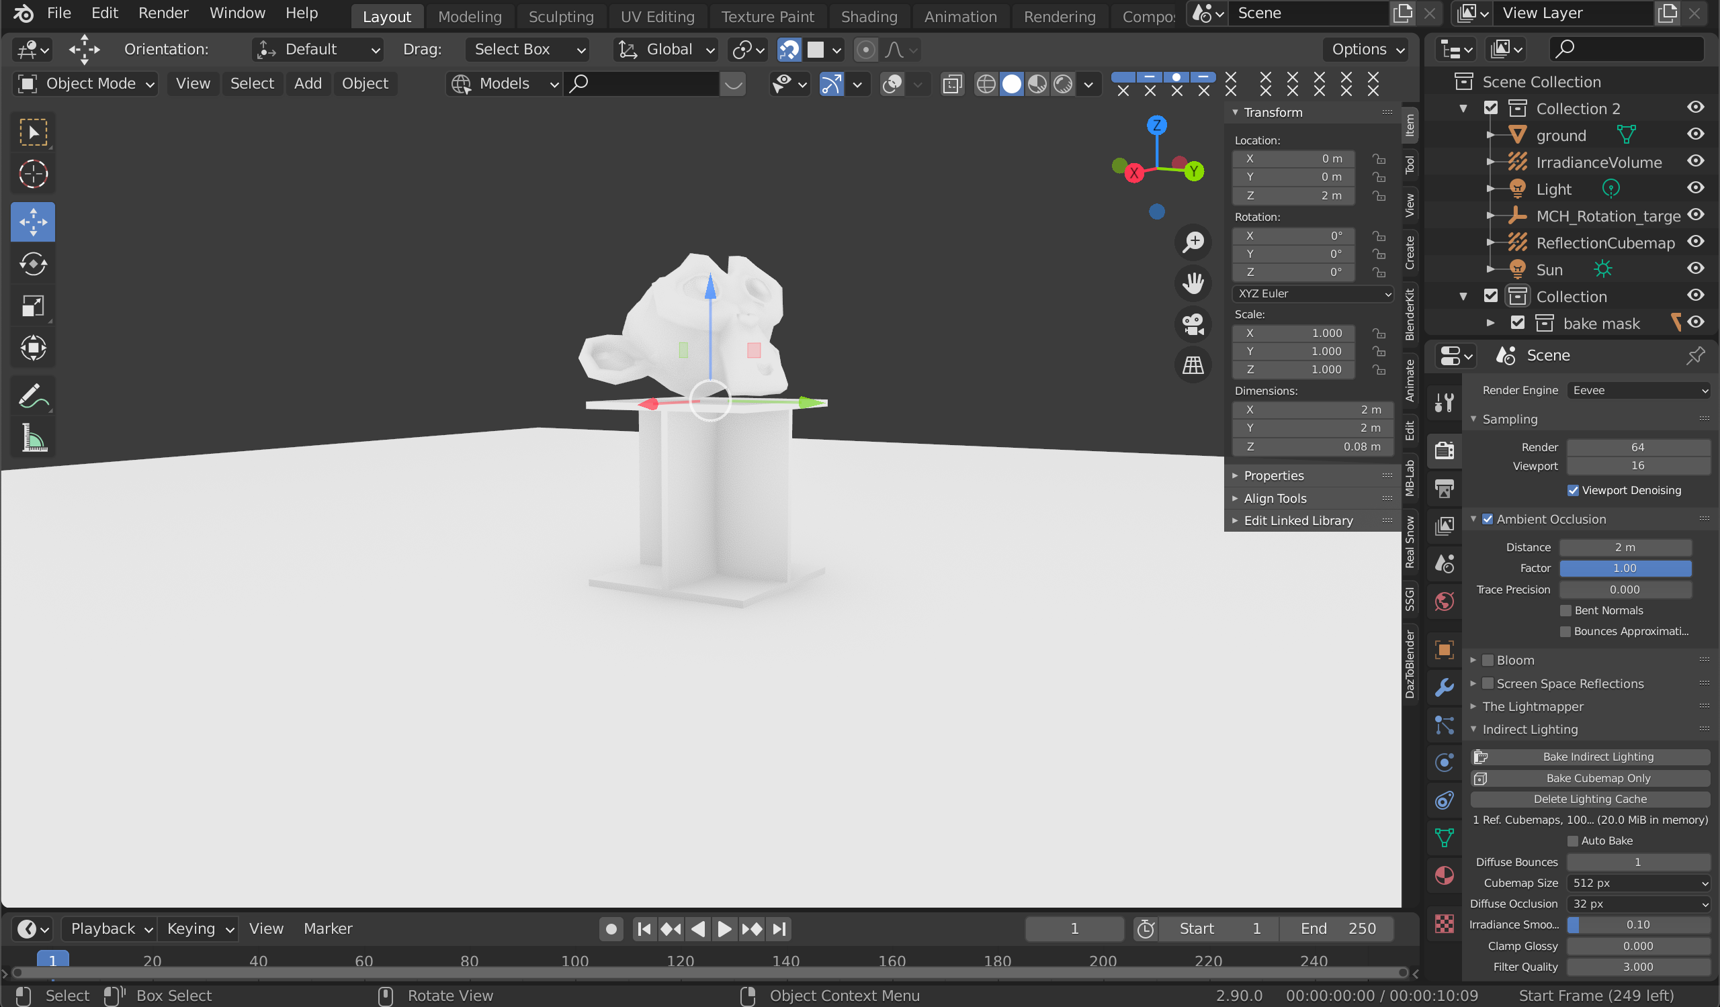The width and height of the screenshot is (1720, 1007).
Task: Open the Render Engine dropdown
Action: click(1639, 390)
